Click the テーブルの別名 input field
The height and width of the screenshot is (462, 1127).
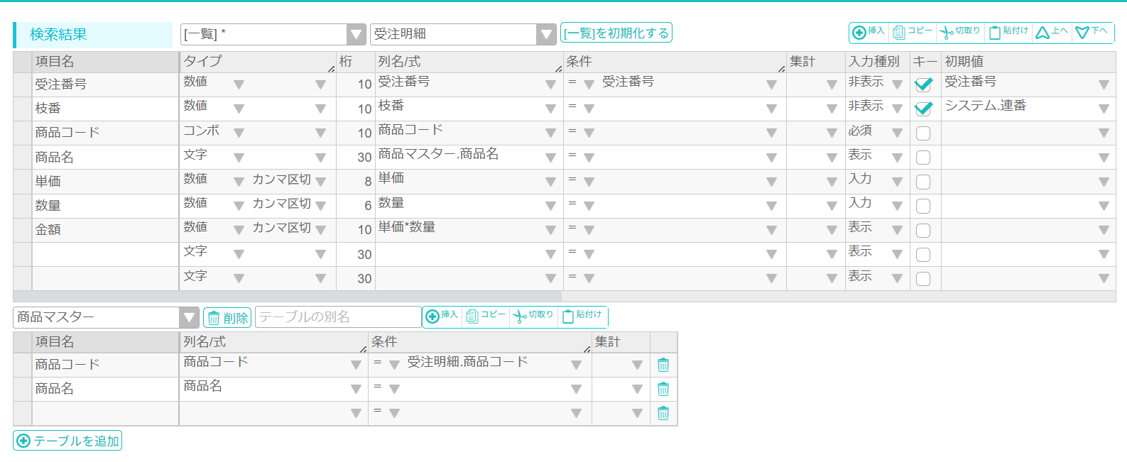[337, 317]
